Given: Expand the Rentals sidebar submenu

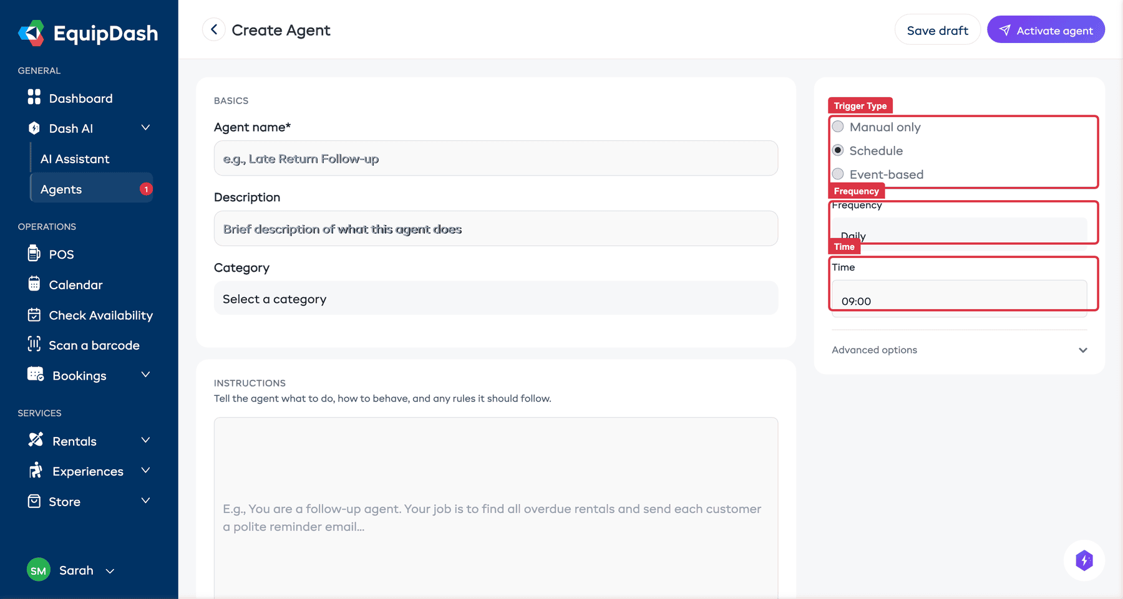Looking at the screenshot, I should (x=145, y=441).
